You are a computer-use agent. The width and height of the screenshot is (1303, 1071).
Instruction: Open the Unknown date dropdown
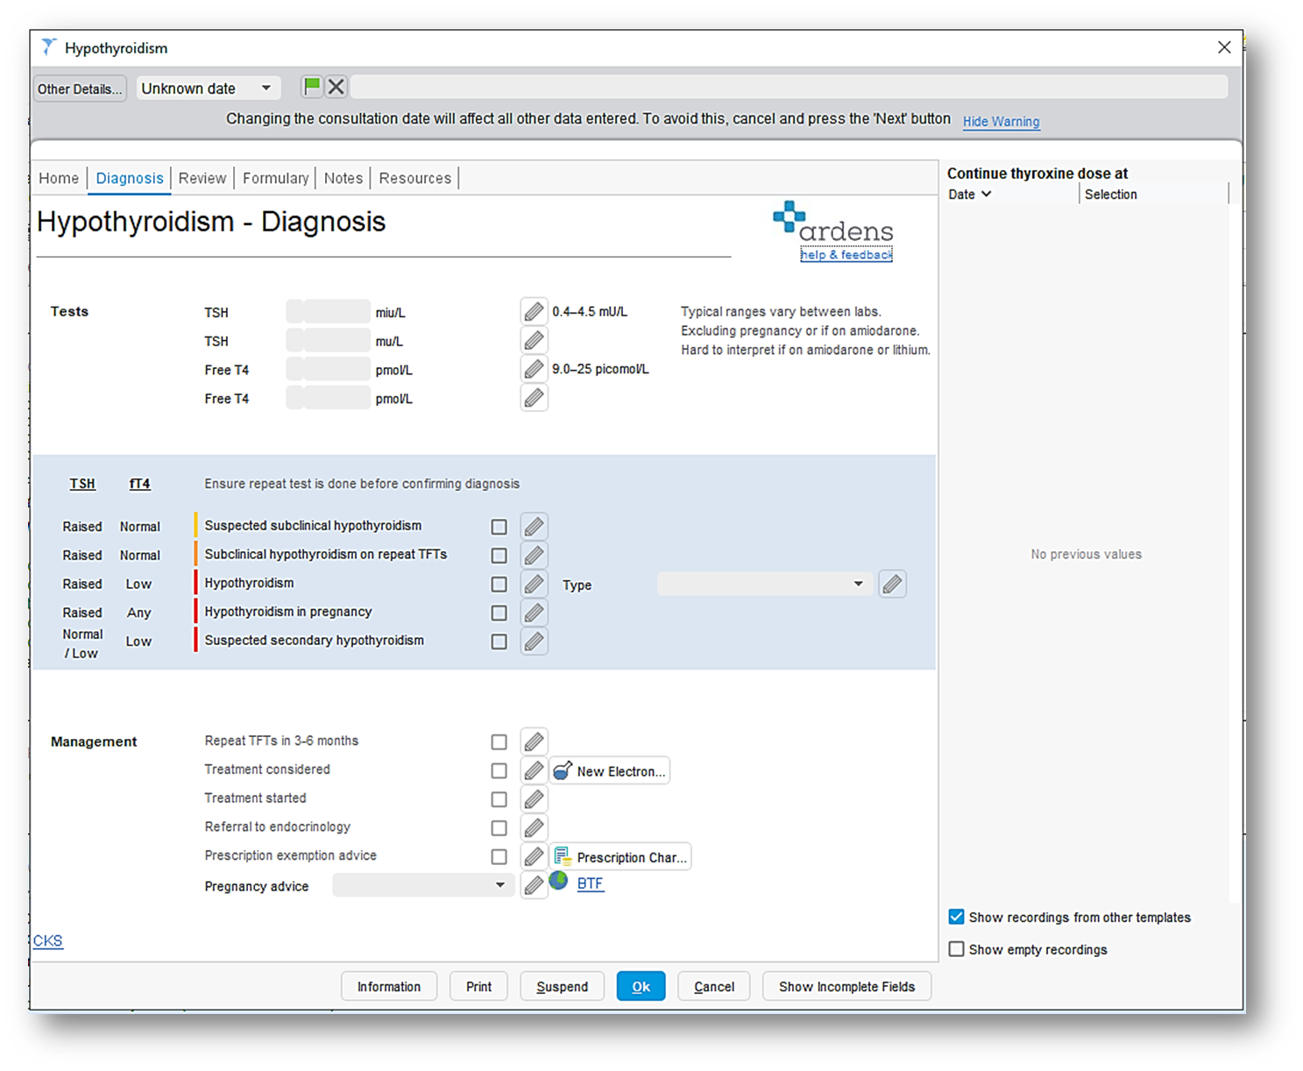point(209,89)
